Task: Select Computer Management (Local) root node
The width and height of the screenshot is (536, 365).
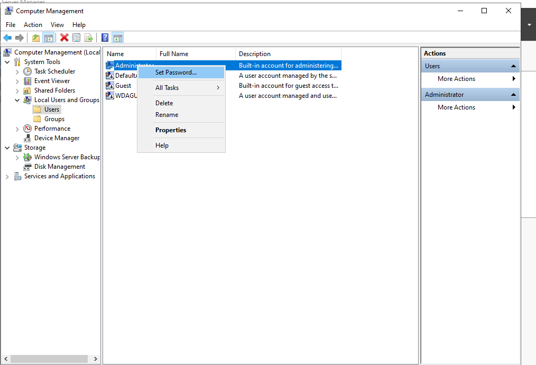Action: [57, 52]
